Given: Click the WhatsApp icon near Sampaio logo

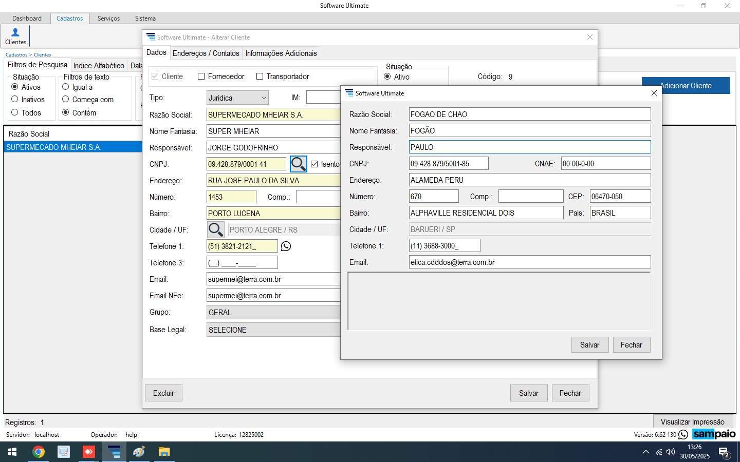Looking at the screenshot, I should point(683,435).
